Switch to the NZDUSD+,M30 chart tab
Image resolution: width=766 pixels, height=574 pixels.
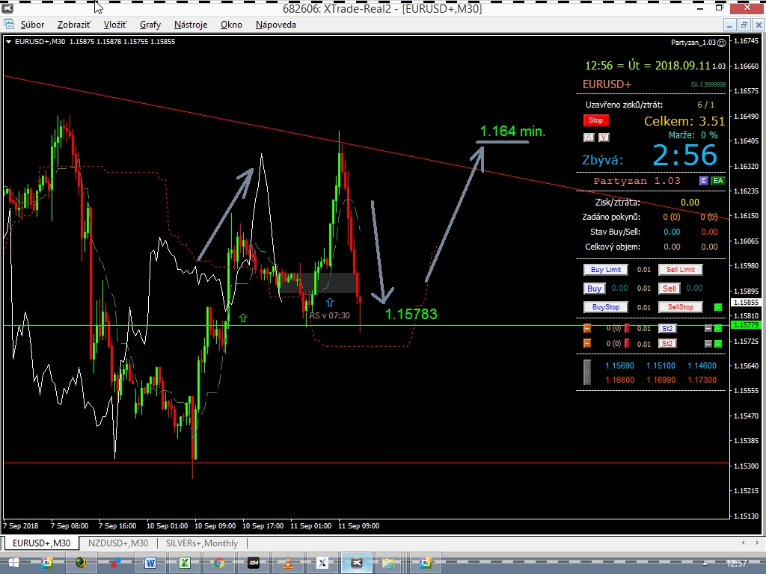(x=118, y=543)
